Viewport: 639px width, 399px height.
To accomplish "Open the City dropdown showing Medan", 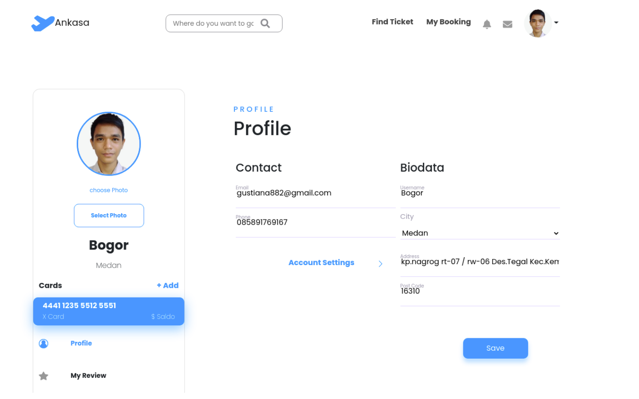I will pyautogui.click(x=480, y=233).
